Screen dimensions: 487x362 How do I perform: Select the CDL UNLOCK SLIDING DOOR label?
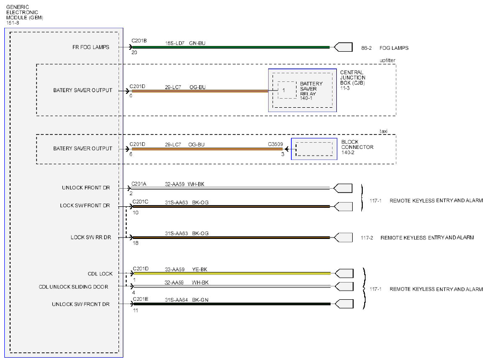[x=73, y=287]
